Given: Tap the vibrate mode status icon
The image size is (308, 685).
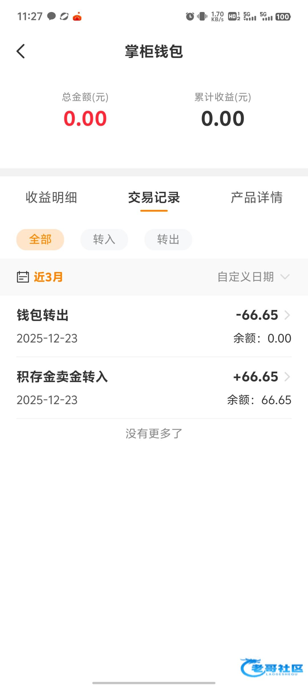Looking at the screenshot, I should pos(202,17).
